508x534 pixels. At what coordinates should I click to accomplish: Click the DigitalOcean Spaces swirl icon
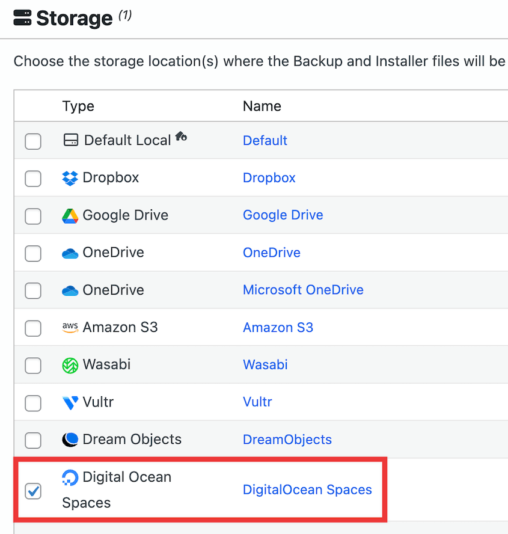[71, 477]
